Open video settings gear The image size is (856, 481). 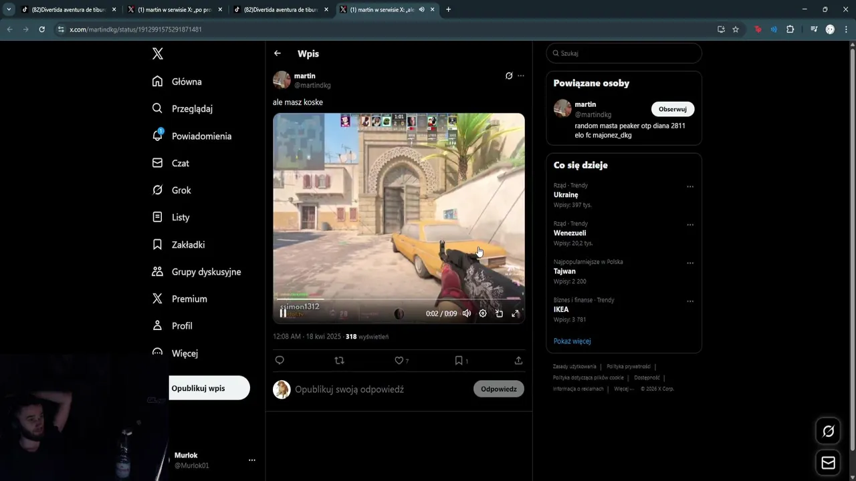(483, 313)
